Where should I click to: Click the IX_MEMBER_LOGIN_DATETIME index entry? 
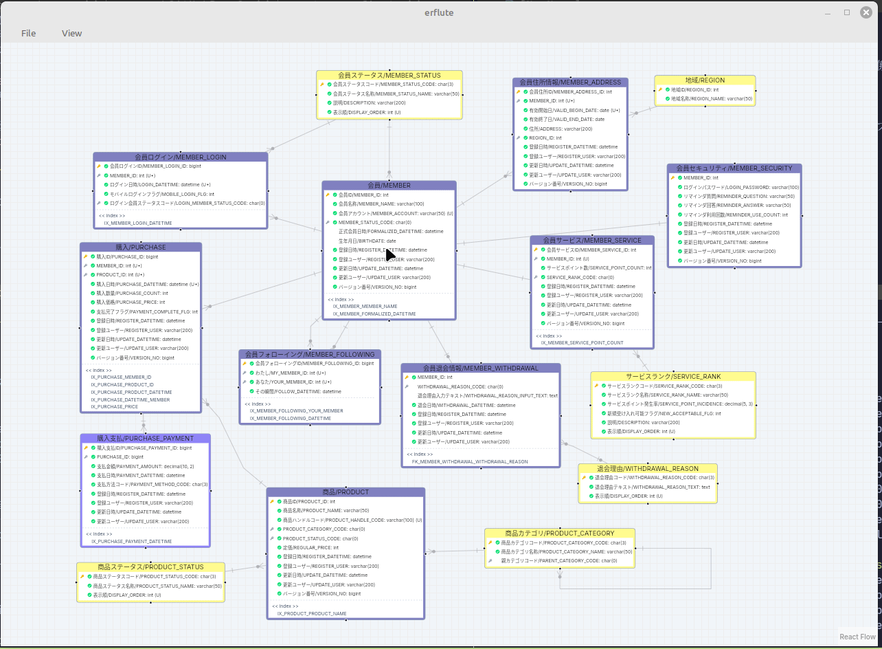coord(138,223)
